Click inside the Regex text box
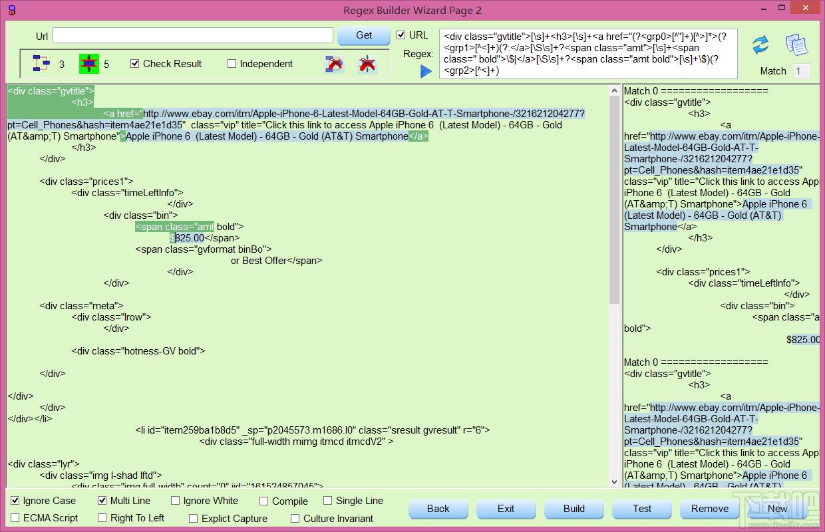 click(588, 54)
